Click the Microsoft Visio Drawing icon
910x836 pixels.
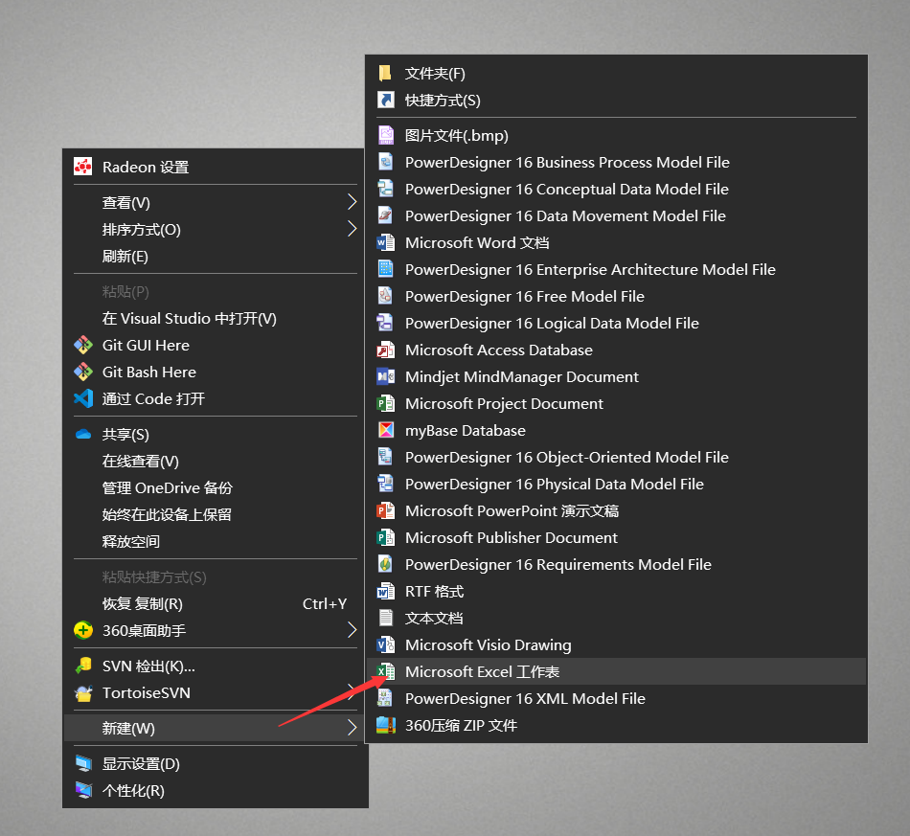[x=385, y=644]
